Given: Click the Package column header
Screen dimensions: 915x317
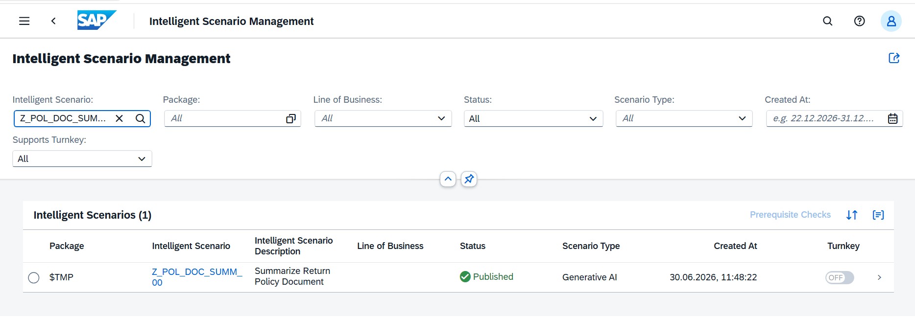Looking at the screenshot, I should pyautogui.click(x=67, y=246).
